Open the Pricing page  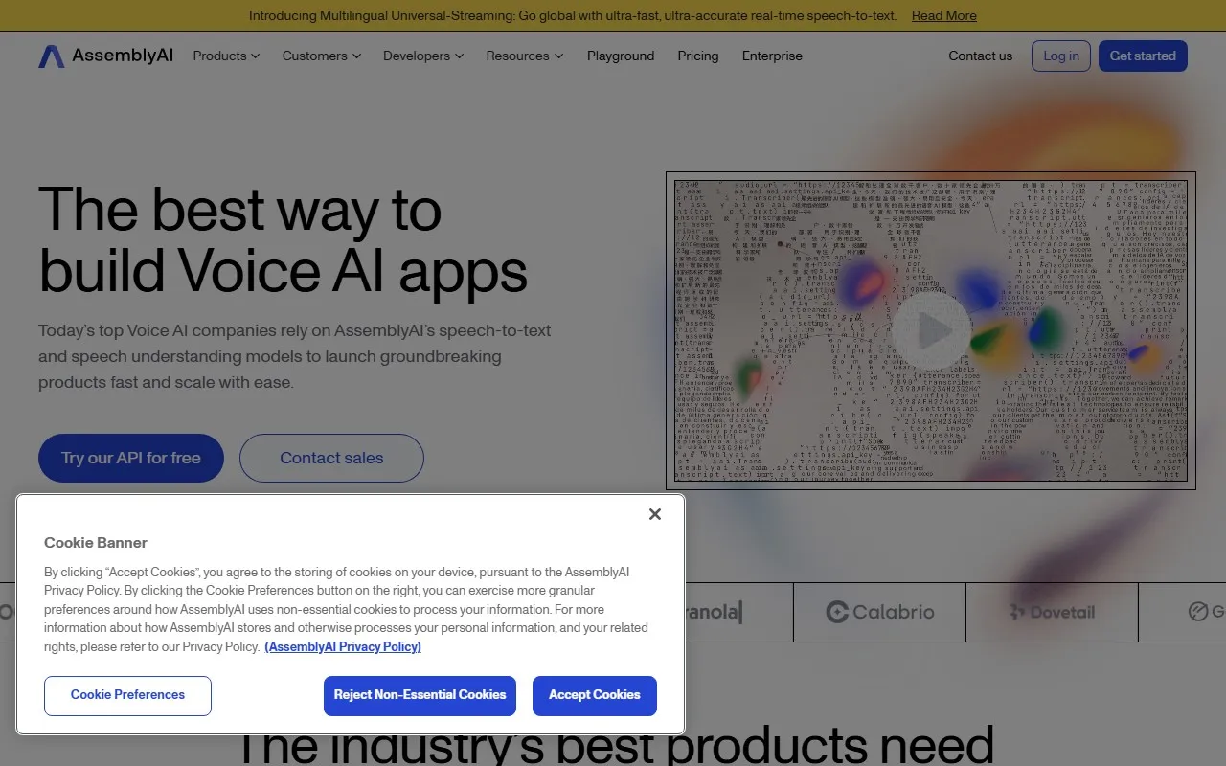tap(697, 56)
